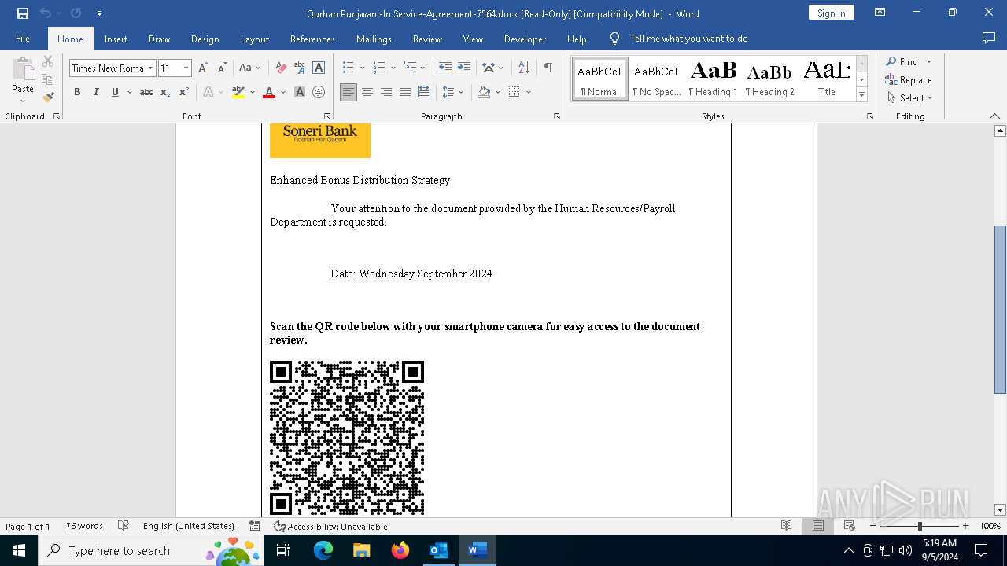Open the Layout ribbon tab

[x=254, y=39]
